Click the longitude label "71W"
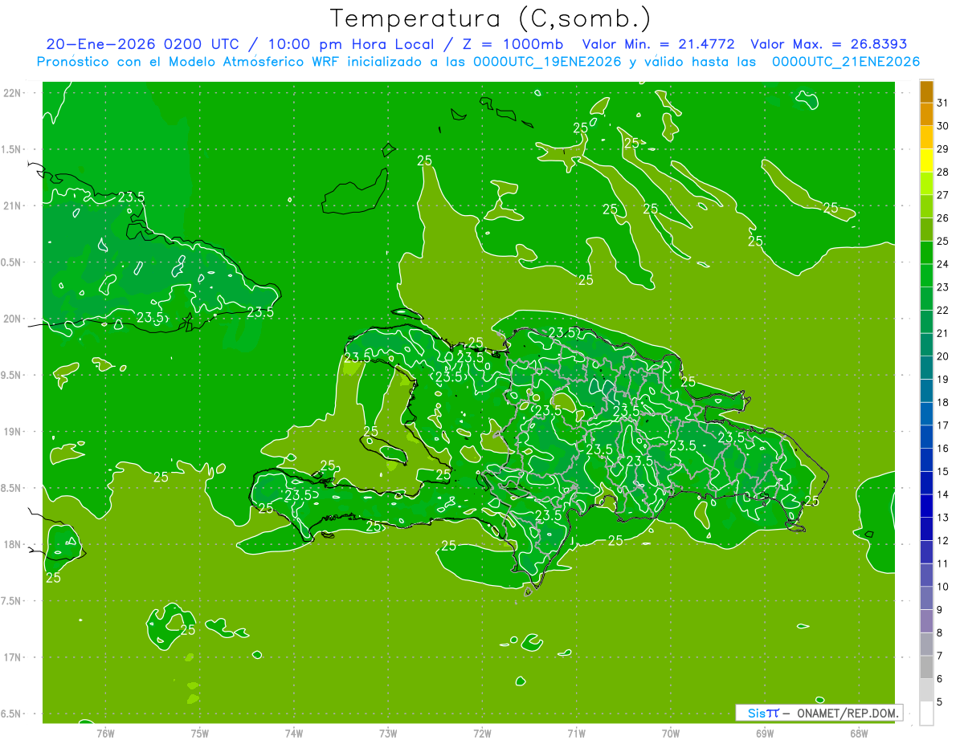 pyautogui.click(x=577, y=733)
